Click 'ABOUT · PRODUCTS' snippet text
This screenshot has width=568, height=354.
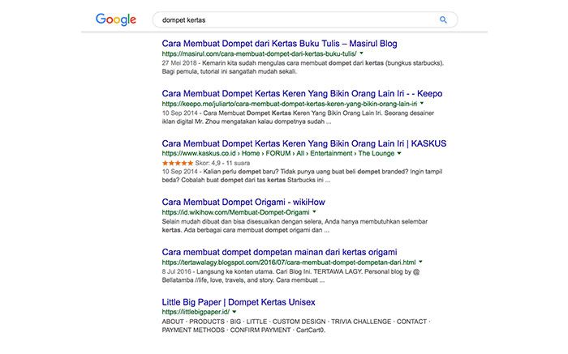[x=193, y=322]
